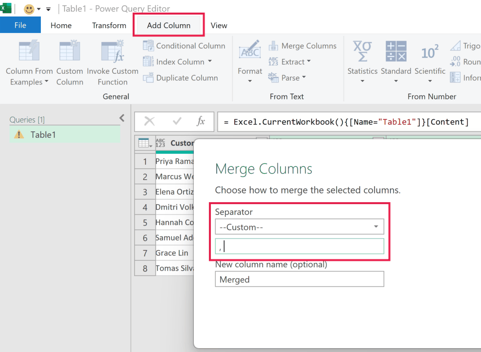Click the Rounding icon

pos(455,62)
